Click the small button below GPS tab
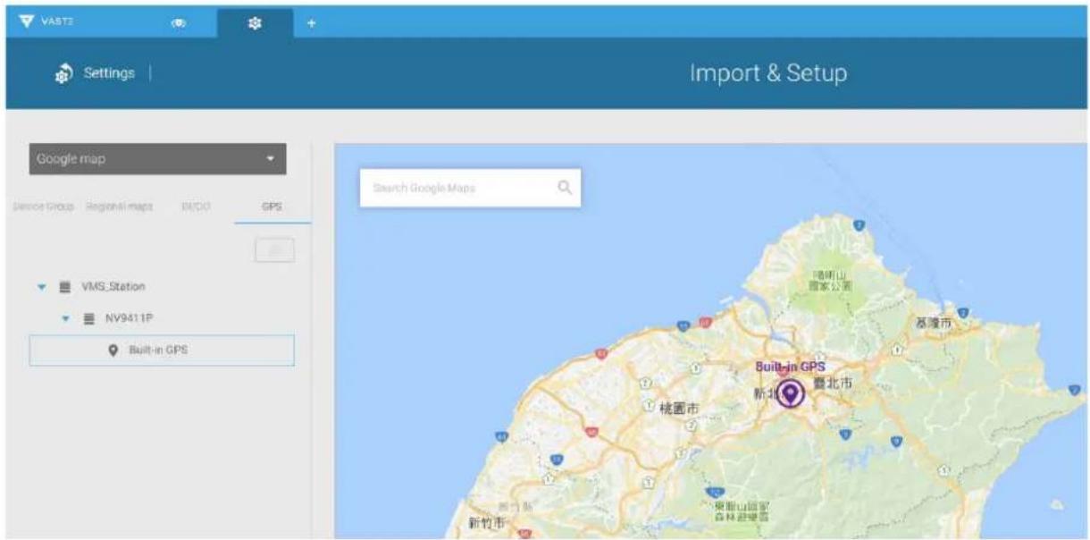The height and width of the screenshot is (540, 1090). pos(274,251)
